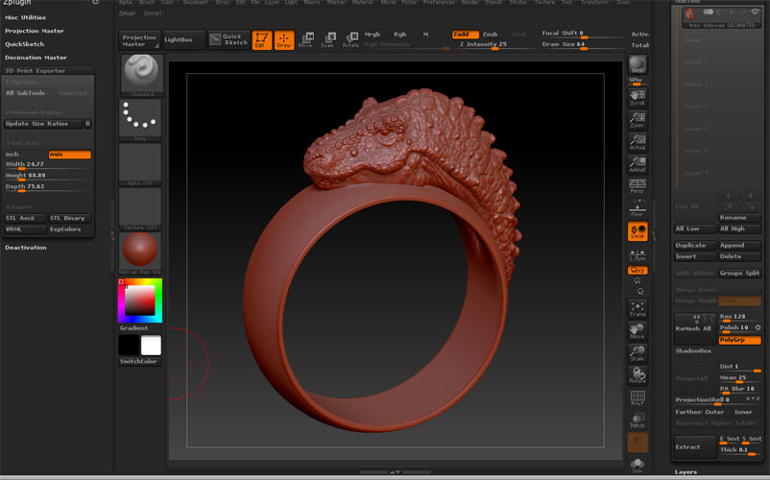Click the ReMesh All button
The height and width of the screenshot is (480, 770).
pos(695,328)
